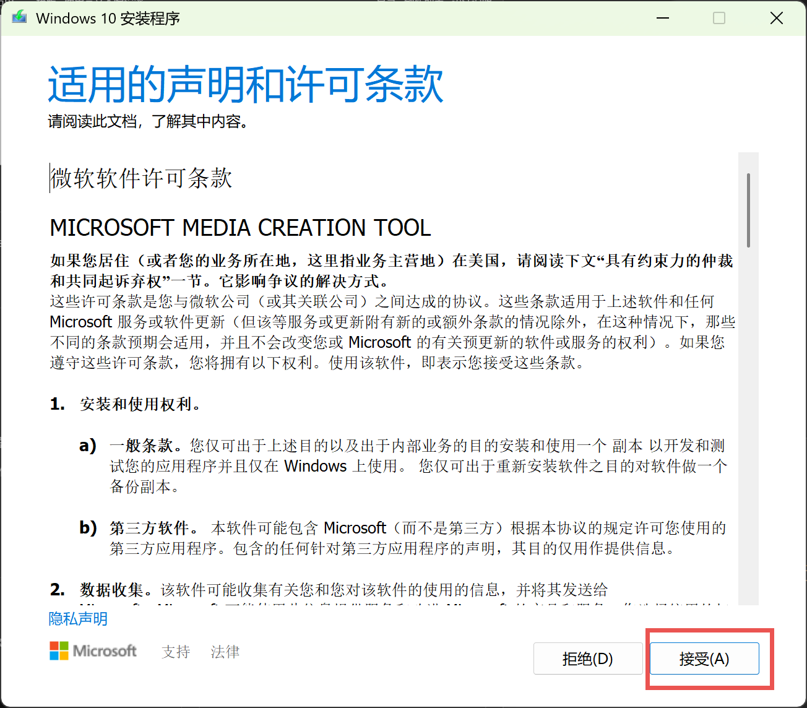807x708 pixels.
Task: Open the 隐私声明 privacy statement link
Action: click(x=78, y=618)
